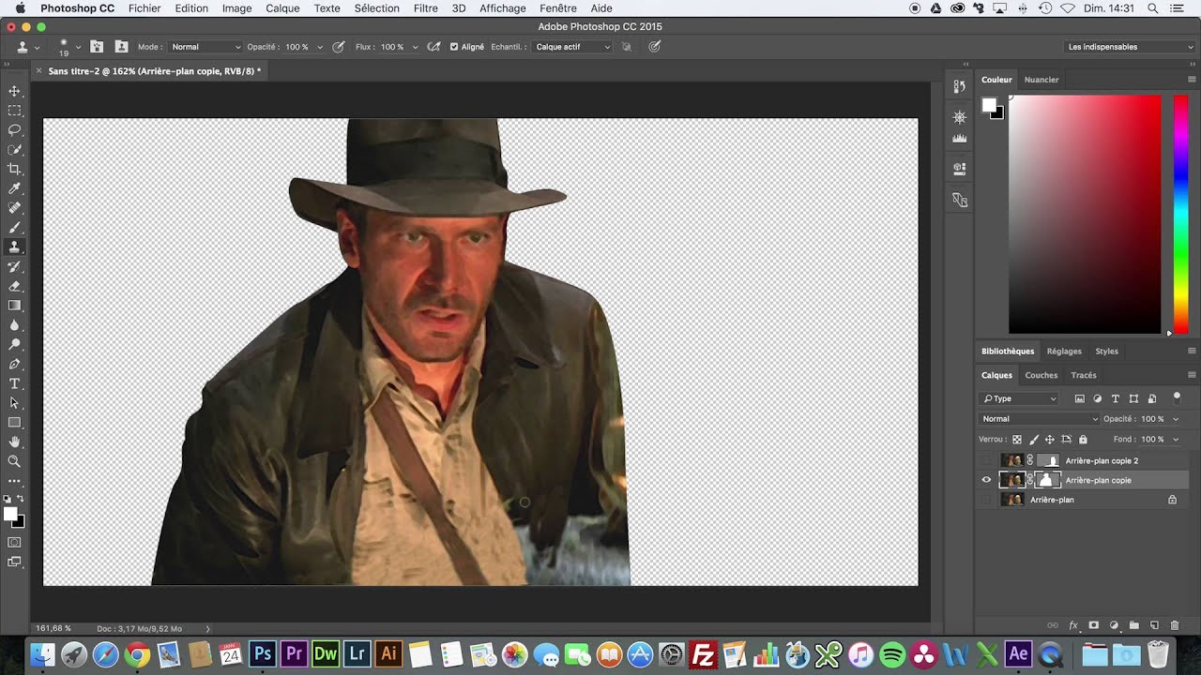Add a layer style with the fx icon
The width and height of the screenshot is (1201, 675).
pos(1073,625)
